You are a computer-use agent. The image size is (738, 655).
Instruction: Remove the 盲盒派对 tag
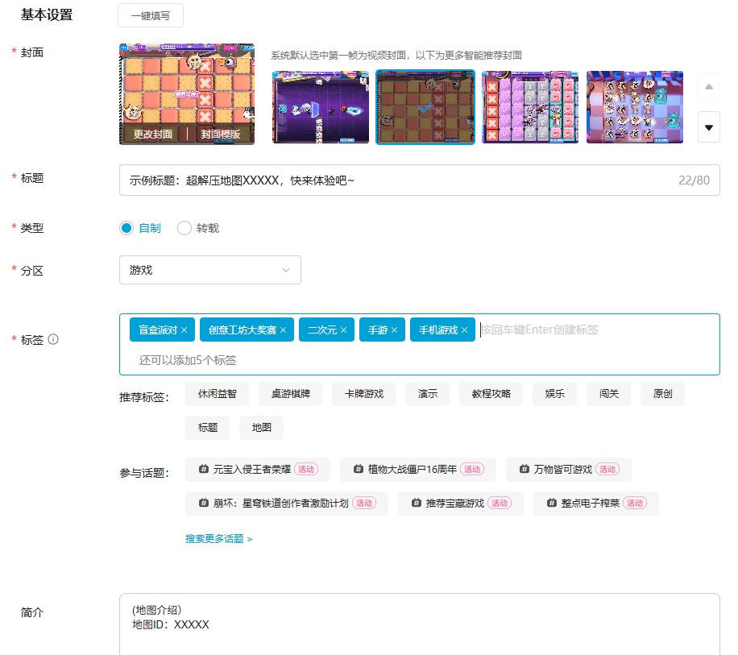184,330
